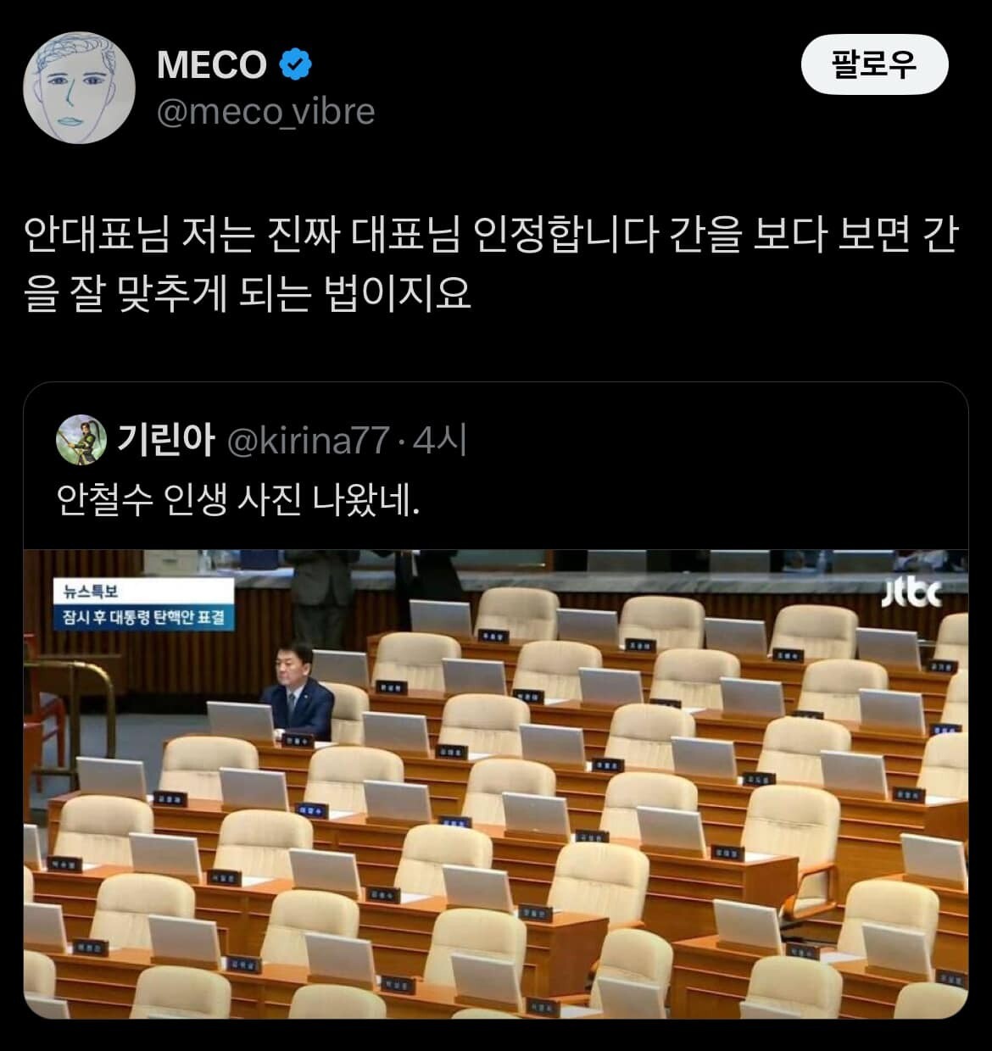
Task: Open the 기린아 profile avatar in quoted post
Action: 81,440
